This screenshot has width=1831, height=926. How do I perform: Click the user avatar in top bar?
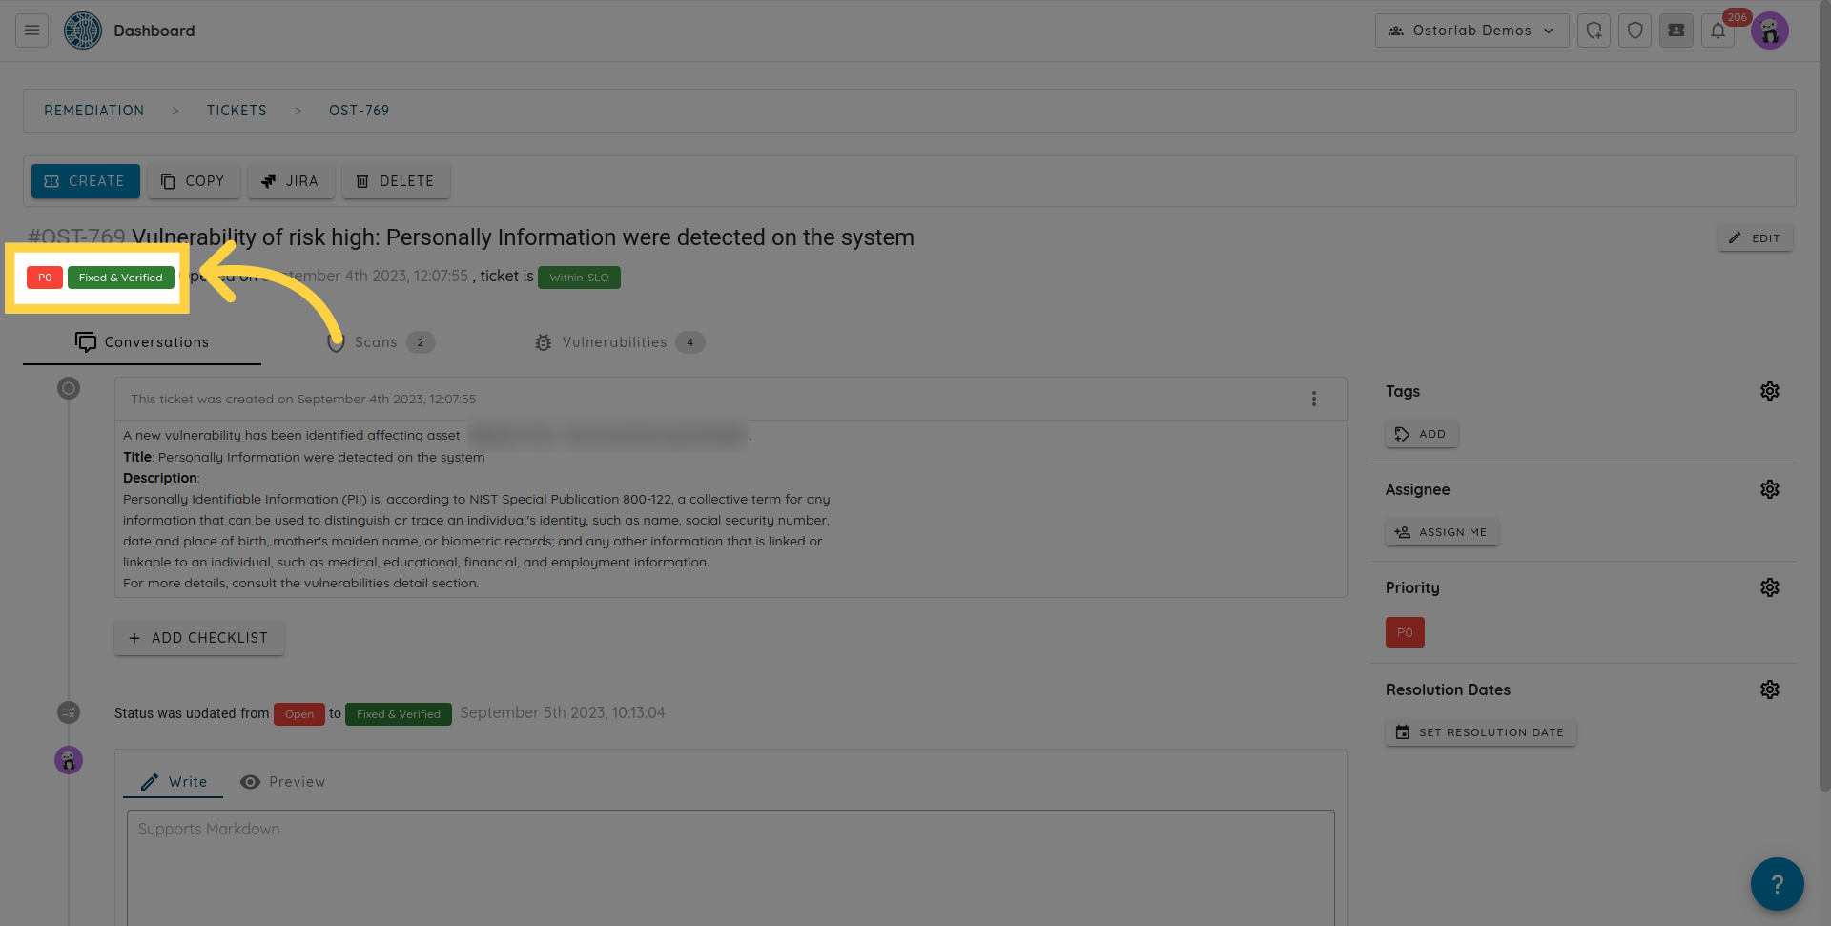pos(1770,31)
